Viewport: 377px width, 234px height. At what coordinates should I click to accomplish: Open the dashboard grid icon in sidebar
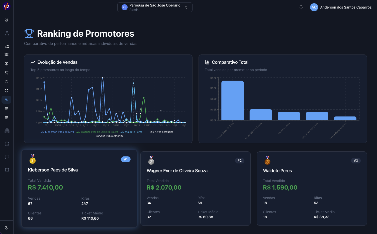click(x=7, y=20)
